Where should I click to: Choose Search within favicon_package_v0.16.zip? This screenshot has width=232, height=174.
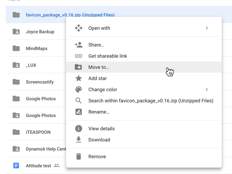pyautogui.click(x=144, y=101)
